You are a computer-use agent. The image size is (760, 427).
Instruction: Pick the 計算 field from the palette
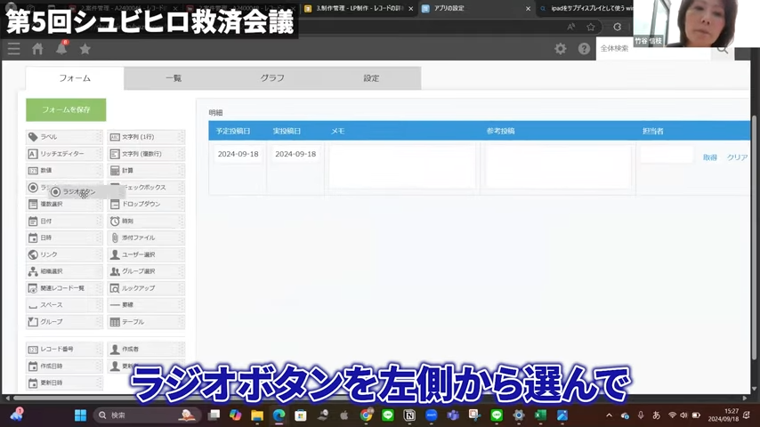pyautogui.click(x=146, y=171)
